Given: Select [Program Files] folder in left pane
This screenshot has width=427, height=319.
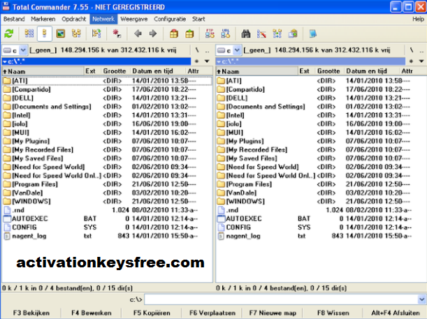Looking at the screenshot, I should [x=107, y=184].
